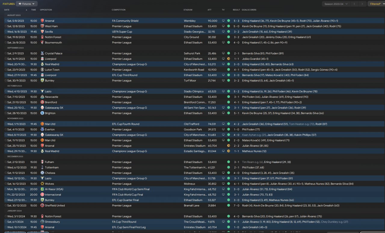Viewport: 385px width, 233px height.
Task: Sort by the Time column header
Action: pos(33,10)
